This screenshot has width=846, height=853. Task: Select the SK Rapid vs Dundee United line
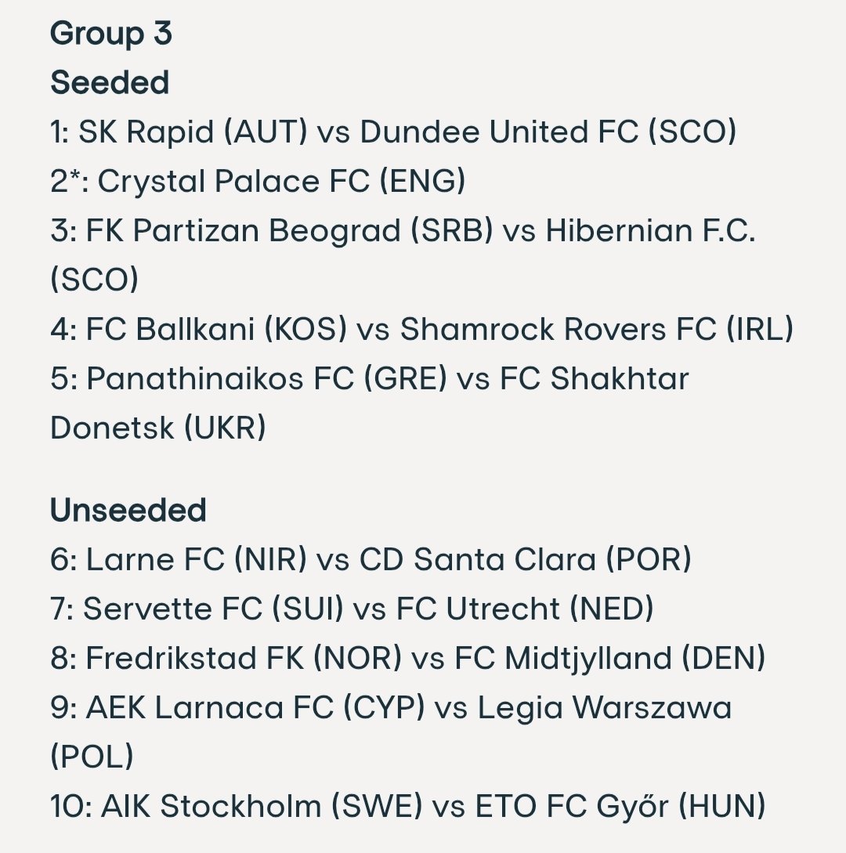click(x=392, y=132)
